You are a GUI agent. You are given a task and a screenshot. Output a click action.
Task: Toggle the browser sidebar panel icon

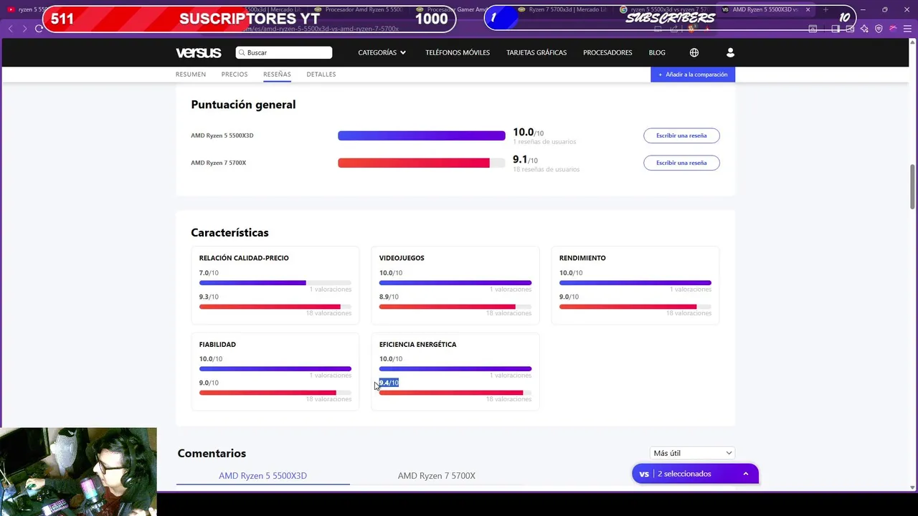(836, 29)
